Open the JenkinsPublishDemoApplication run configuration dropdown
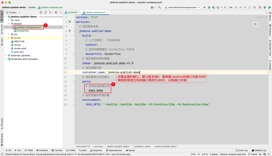The height and width of the screenshot is (156, 272). click(x=182, y=8)
